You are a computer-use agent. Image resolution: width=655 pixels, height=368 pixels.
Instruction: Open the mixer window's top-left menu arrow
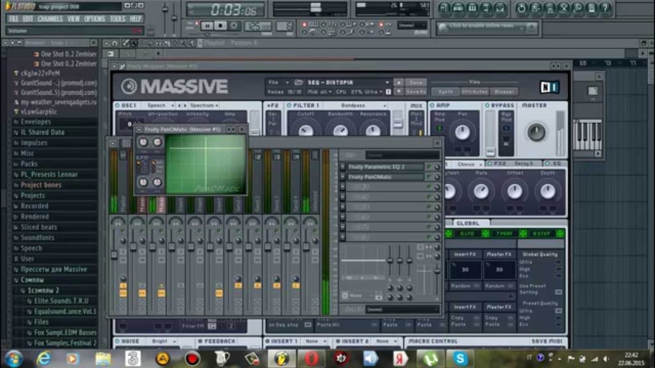(x=113, y=144)
